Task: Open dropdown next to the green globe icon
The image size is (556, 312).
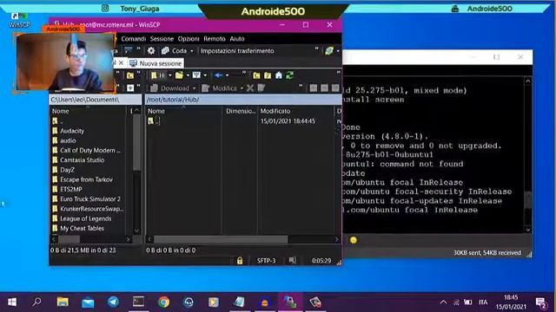Action: pos(338,51)
